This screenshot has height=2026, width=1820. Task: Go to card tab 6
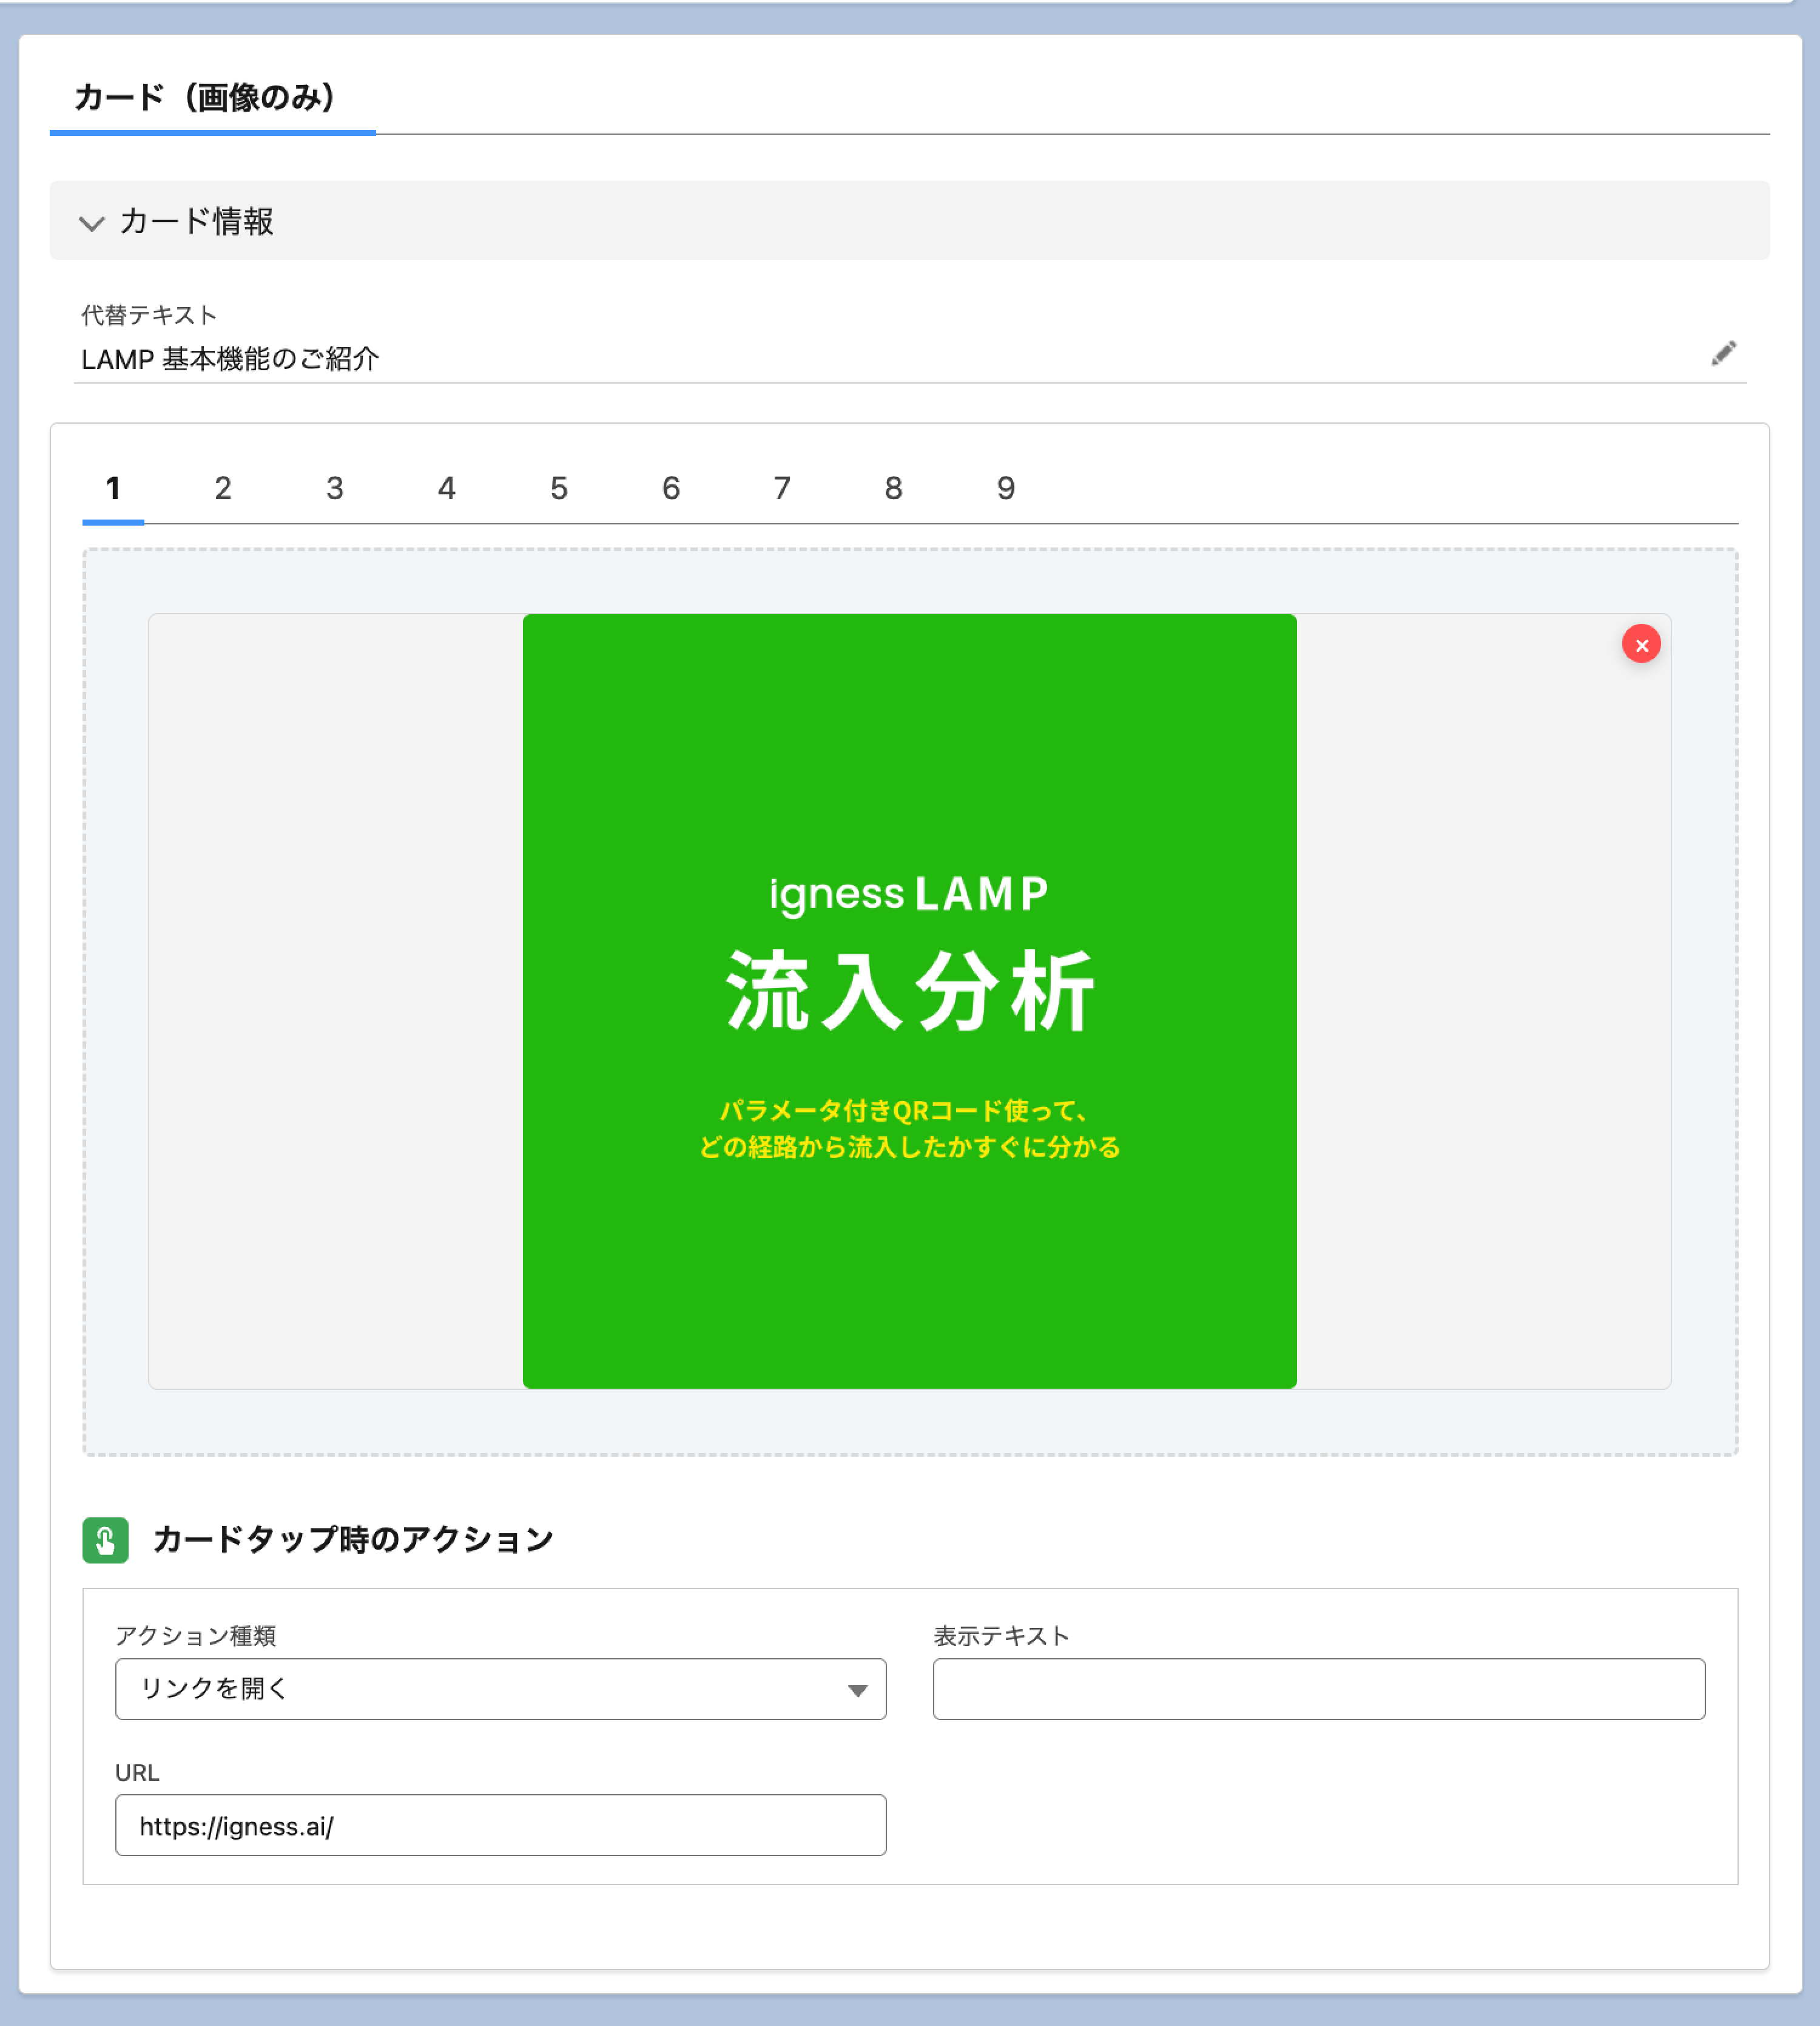click(x=671, y=488)
